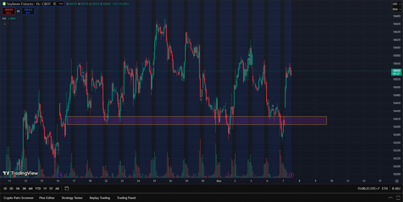Click the go-to-date calendar icon
Image resolution: width=403 pixels, height=202 pixels.
click(67, 188)
